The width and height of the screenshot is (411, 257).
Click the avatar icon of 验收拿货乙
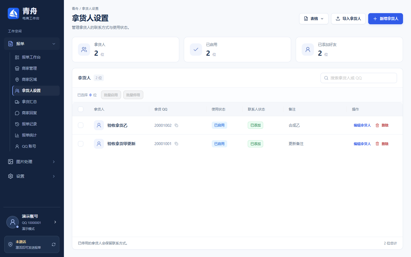(99, 125)
